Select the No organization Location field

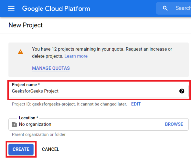(87, 124)
